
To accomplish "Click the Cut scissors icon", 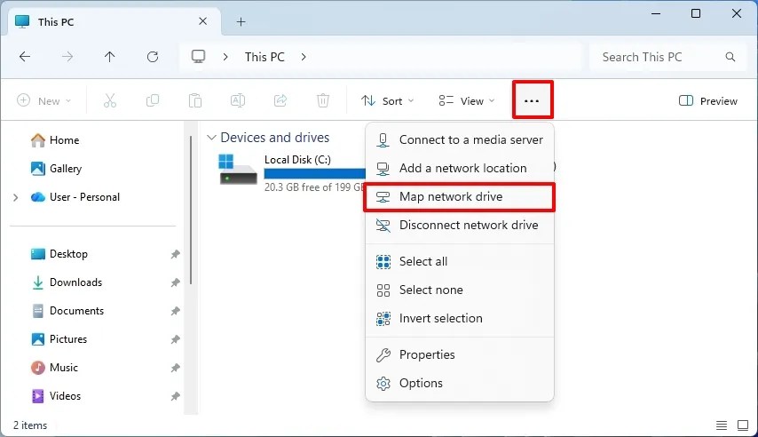I will pyautogui.click(x=110, y=100).
